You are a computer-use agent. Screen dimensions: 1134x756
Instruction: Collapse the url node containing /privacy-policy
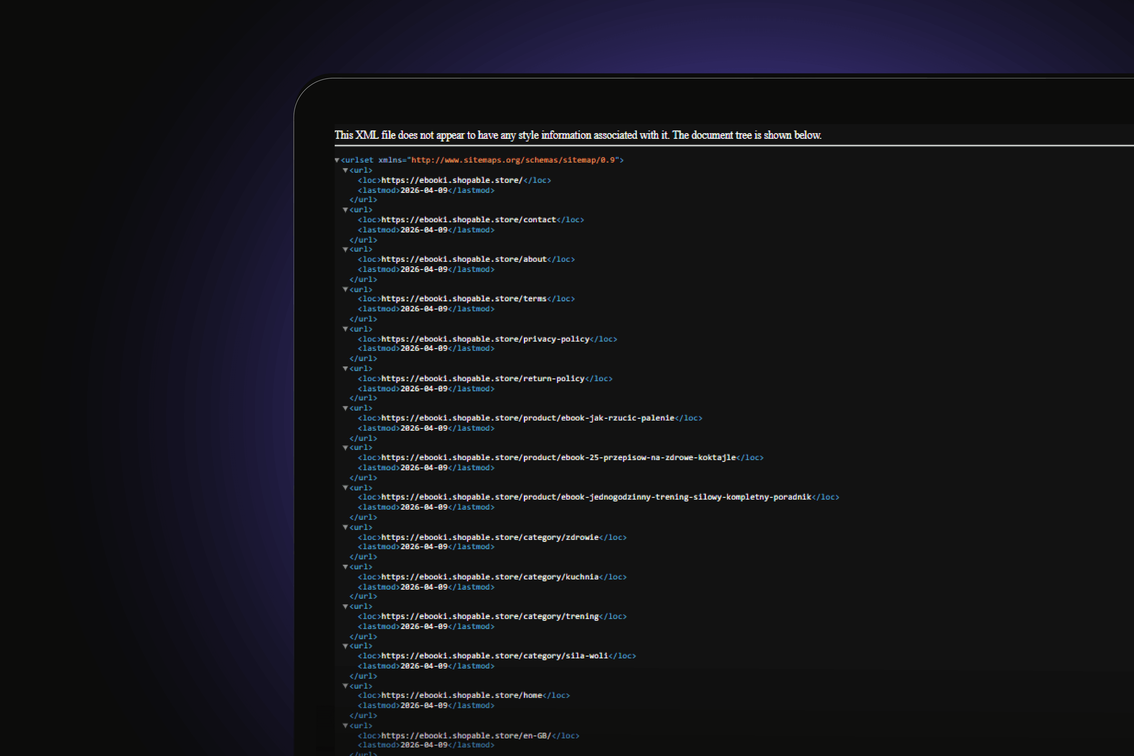click(x=345, y=329)
